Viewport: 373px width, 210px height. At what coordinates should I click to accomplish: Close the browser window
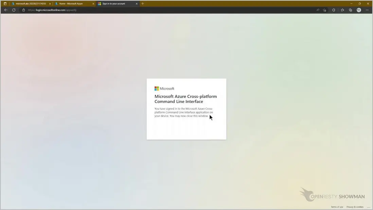pyautogui.click(x=368, y=4)
